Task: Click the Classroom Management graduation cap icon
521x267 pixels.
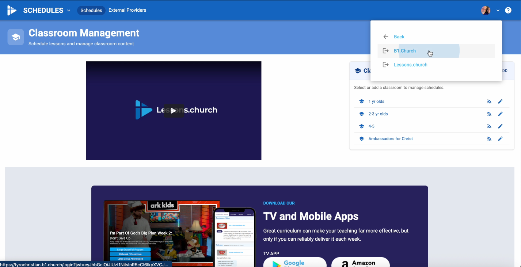Action: coord(16,37)
